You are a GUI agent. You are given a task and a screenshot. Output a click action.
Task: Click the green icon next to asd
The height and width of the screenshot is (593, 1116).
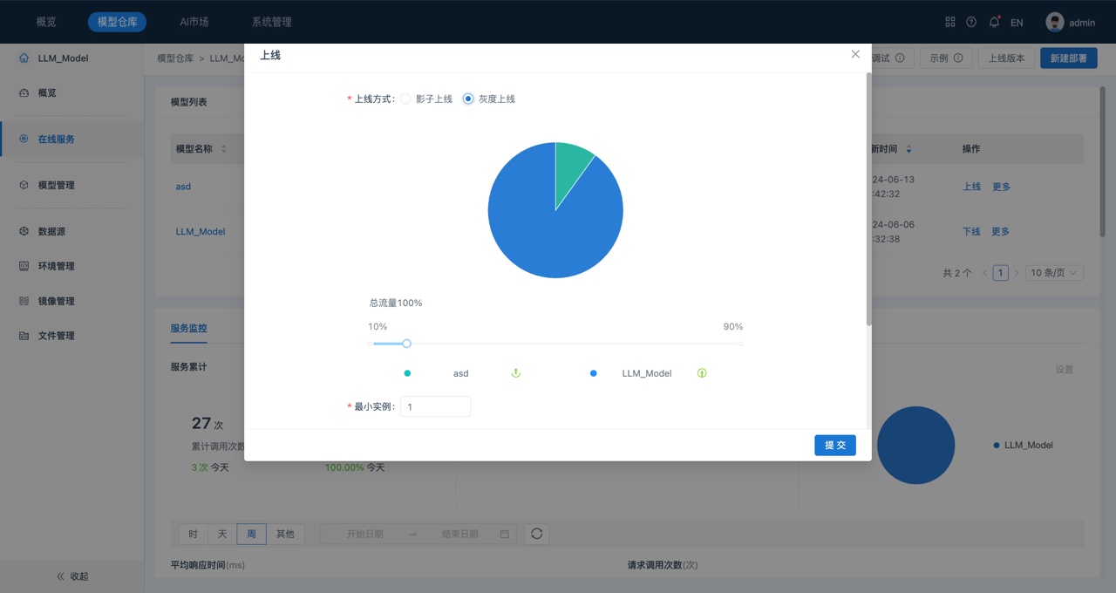click(x=515, y=373)
